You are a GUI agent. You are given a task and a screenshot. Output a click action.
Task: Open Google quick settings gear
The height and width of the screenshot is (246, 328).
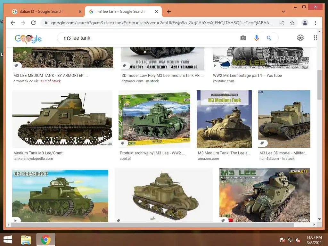coord(300,38)
